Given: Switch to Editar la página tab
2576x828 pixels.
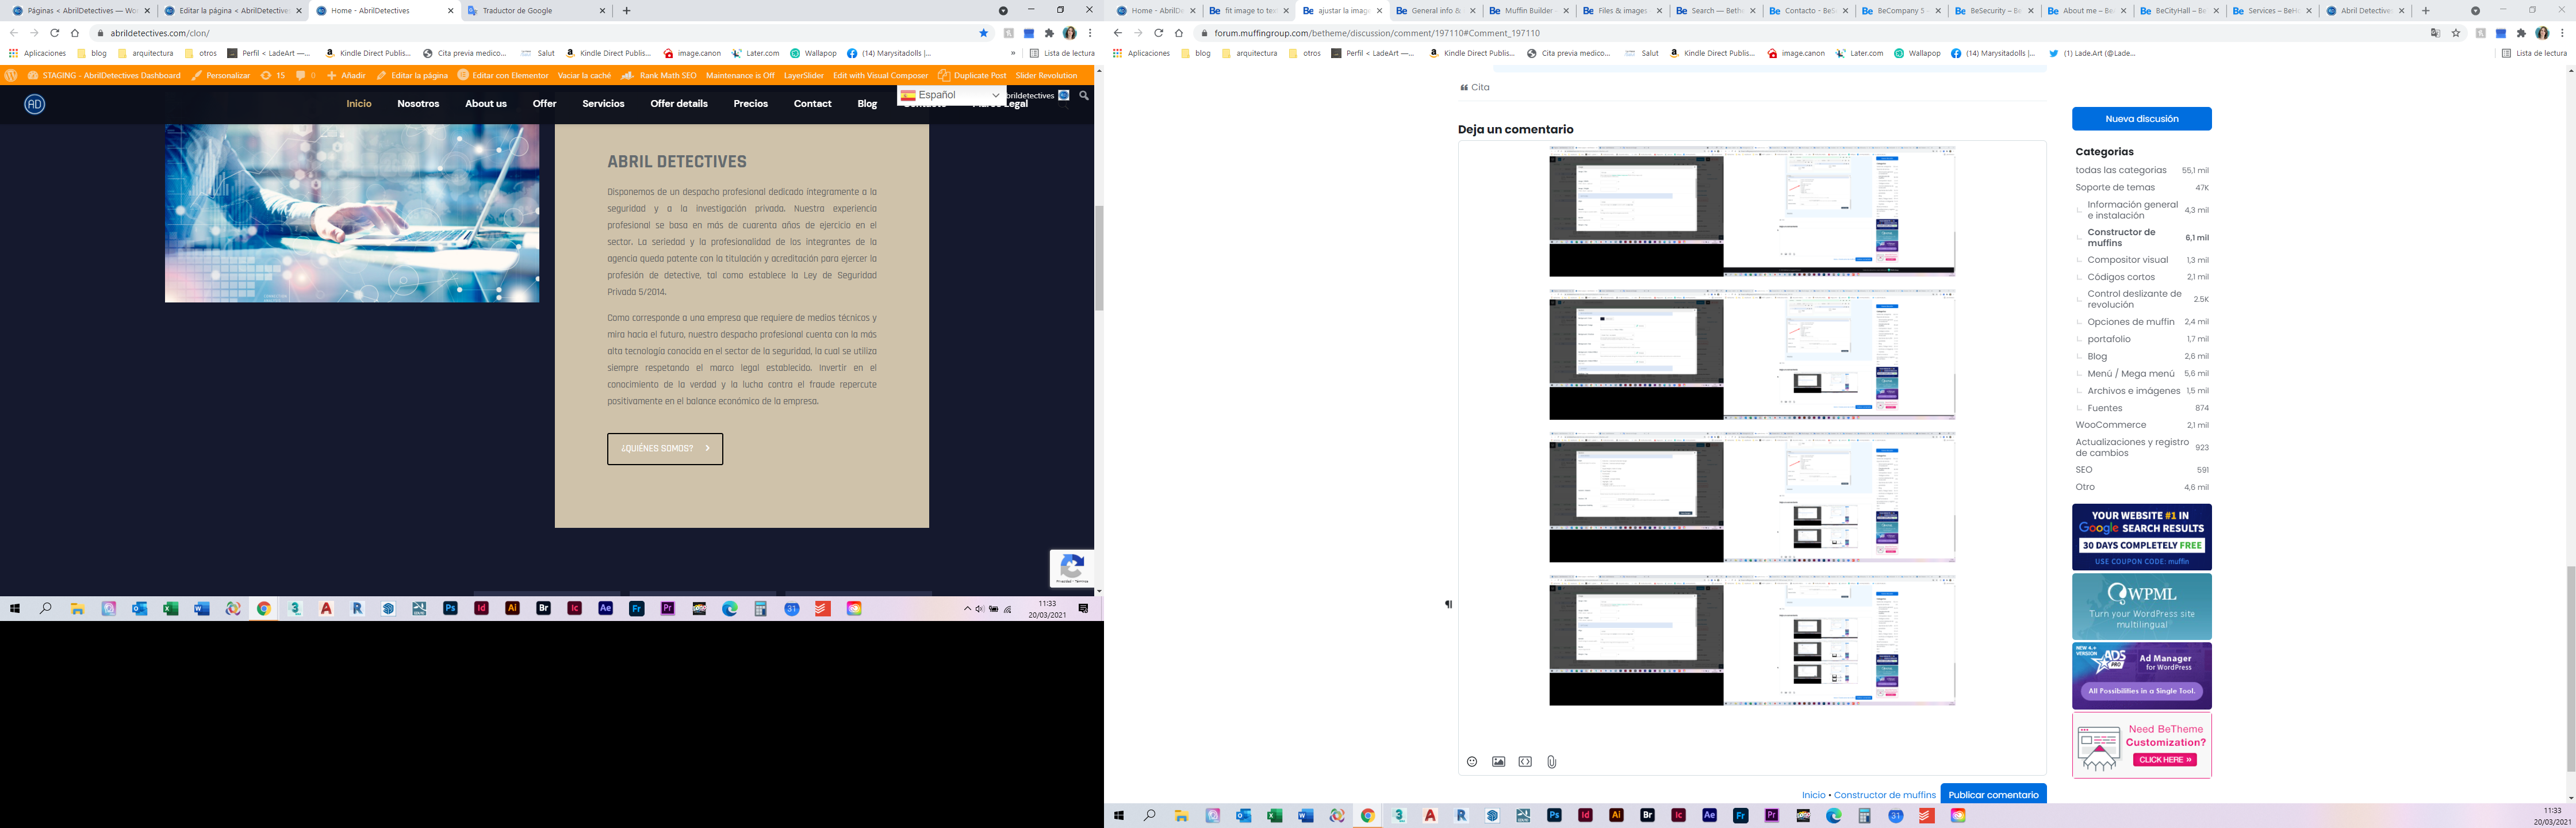Looking at the screenshot, I should (233, 11).
